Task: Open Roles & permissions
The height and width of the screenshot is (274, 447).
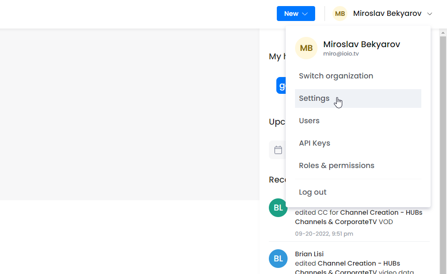Action: click(358, 166)
